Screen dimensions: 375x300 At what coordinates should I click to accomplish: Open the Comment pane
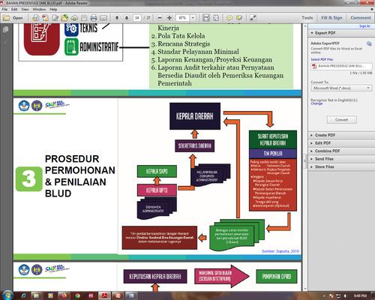point(361,18)
